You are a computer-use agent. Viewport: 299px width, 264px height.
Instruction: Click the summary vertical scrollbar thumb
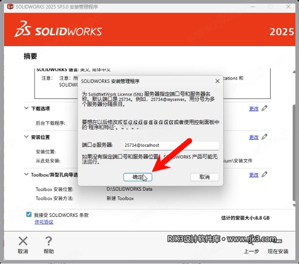294,153
